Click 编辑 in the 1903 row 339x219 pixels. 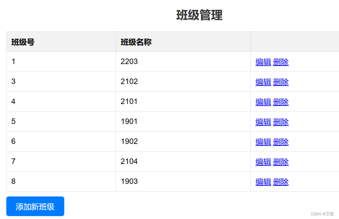(x=263, y=182)
